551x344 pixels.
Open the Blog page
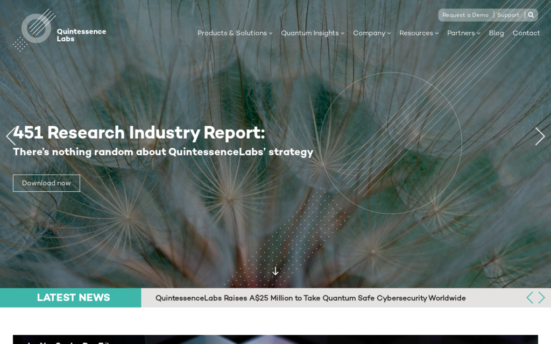(496, 33)
